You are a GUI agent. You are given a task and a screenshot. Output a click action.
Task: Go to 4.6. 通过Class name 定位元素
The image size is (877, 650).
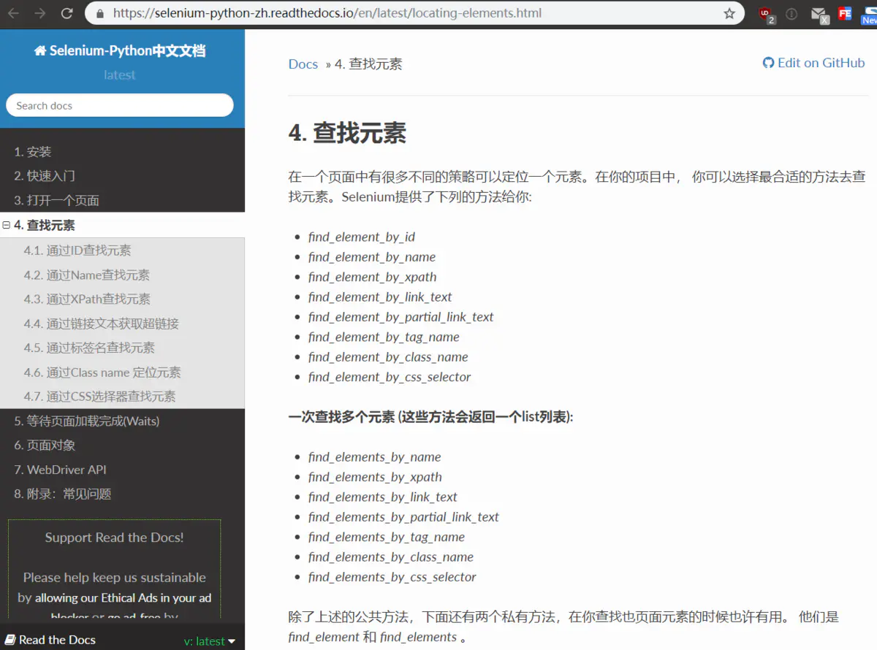tap(102, 372)
